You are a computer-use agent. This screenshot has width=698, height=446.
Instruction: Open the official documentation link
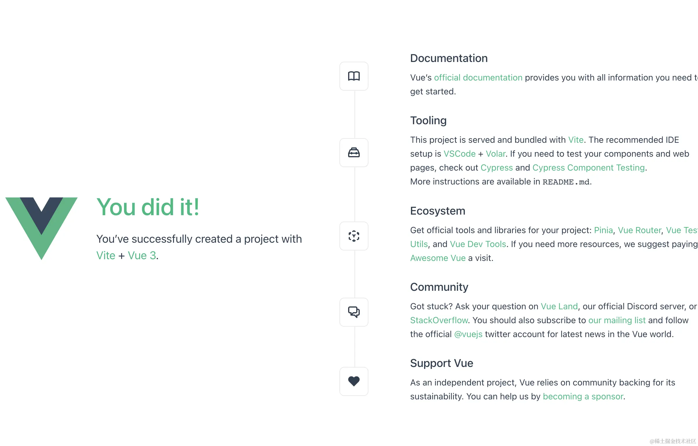(478, 78)
